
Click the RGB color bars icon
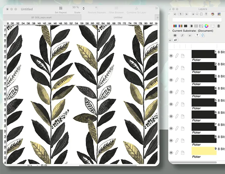(x=175, y=26)
